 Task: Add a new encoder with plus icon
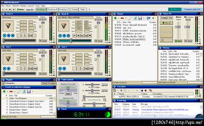pos(121,90)
